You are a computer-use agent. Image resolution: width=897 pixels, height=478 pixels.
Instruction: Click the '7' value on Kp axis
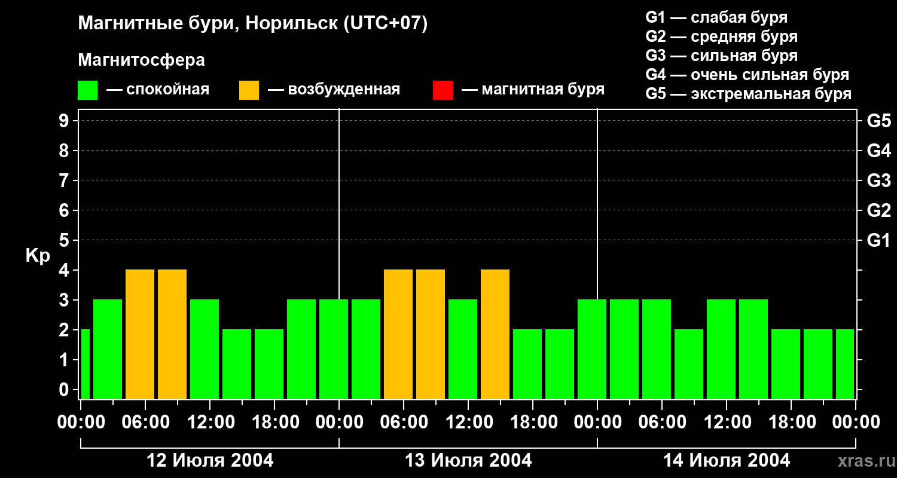pyautogui.click(x=65, y=180)
